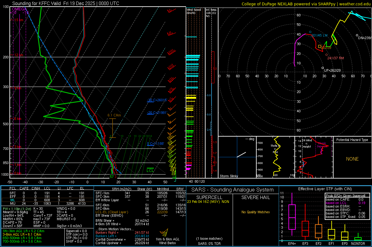Click the -20 C=21981' level label
Viewport: 372px width, 247px height.
[157, 113]
